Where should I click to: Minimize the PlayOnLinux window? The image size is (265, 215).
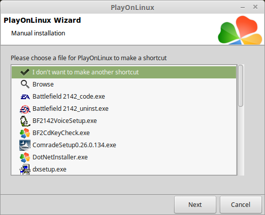click(x=243, y=8)
